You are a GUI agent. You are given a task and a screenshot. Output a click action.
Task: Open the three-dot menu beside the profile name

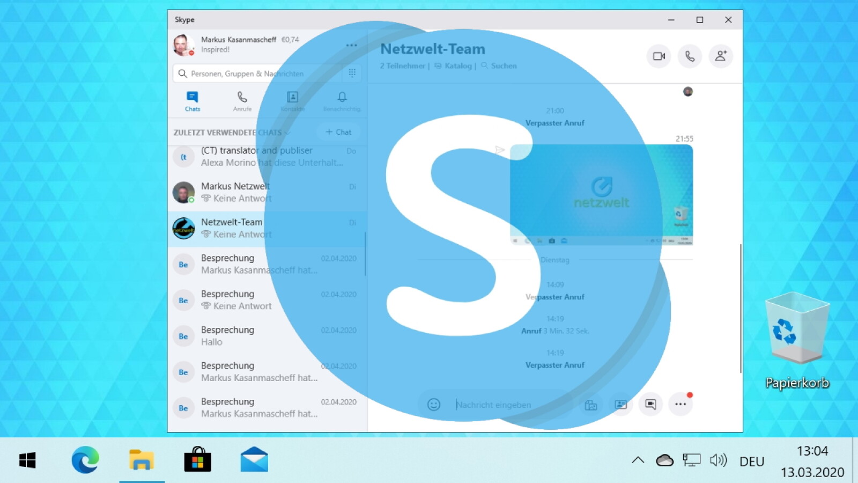[x=351, y=45]
